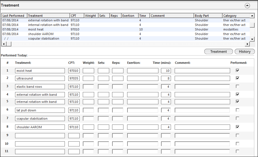258x157 pixels.
Task: Uncheck Performed for shoulder AAROM row 8
Action: 238,127
